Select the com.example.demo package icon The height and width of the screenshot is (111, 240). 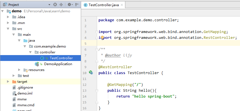pyautogui.click(x=31, y=46)
